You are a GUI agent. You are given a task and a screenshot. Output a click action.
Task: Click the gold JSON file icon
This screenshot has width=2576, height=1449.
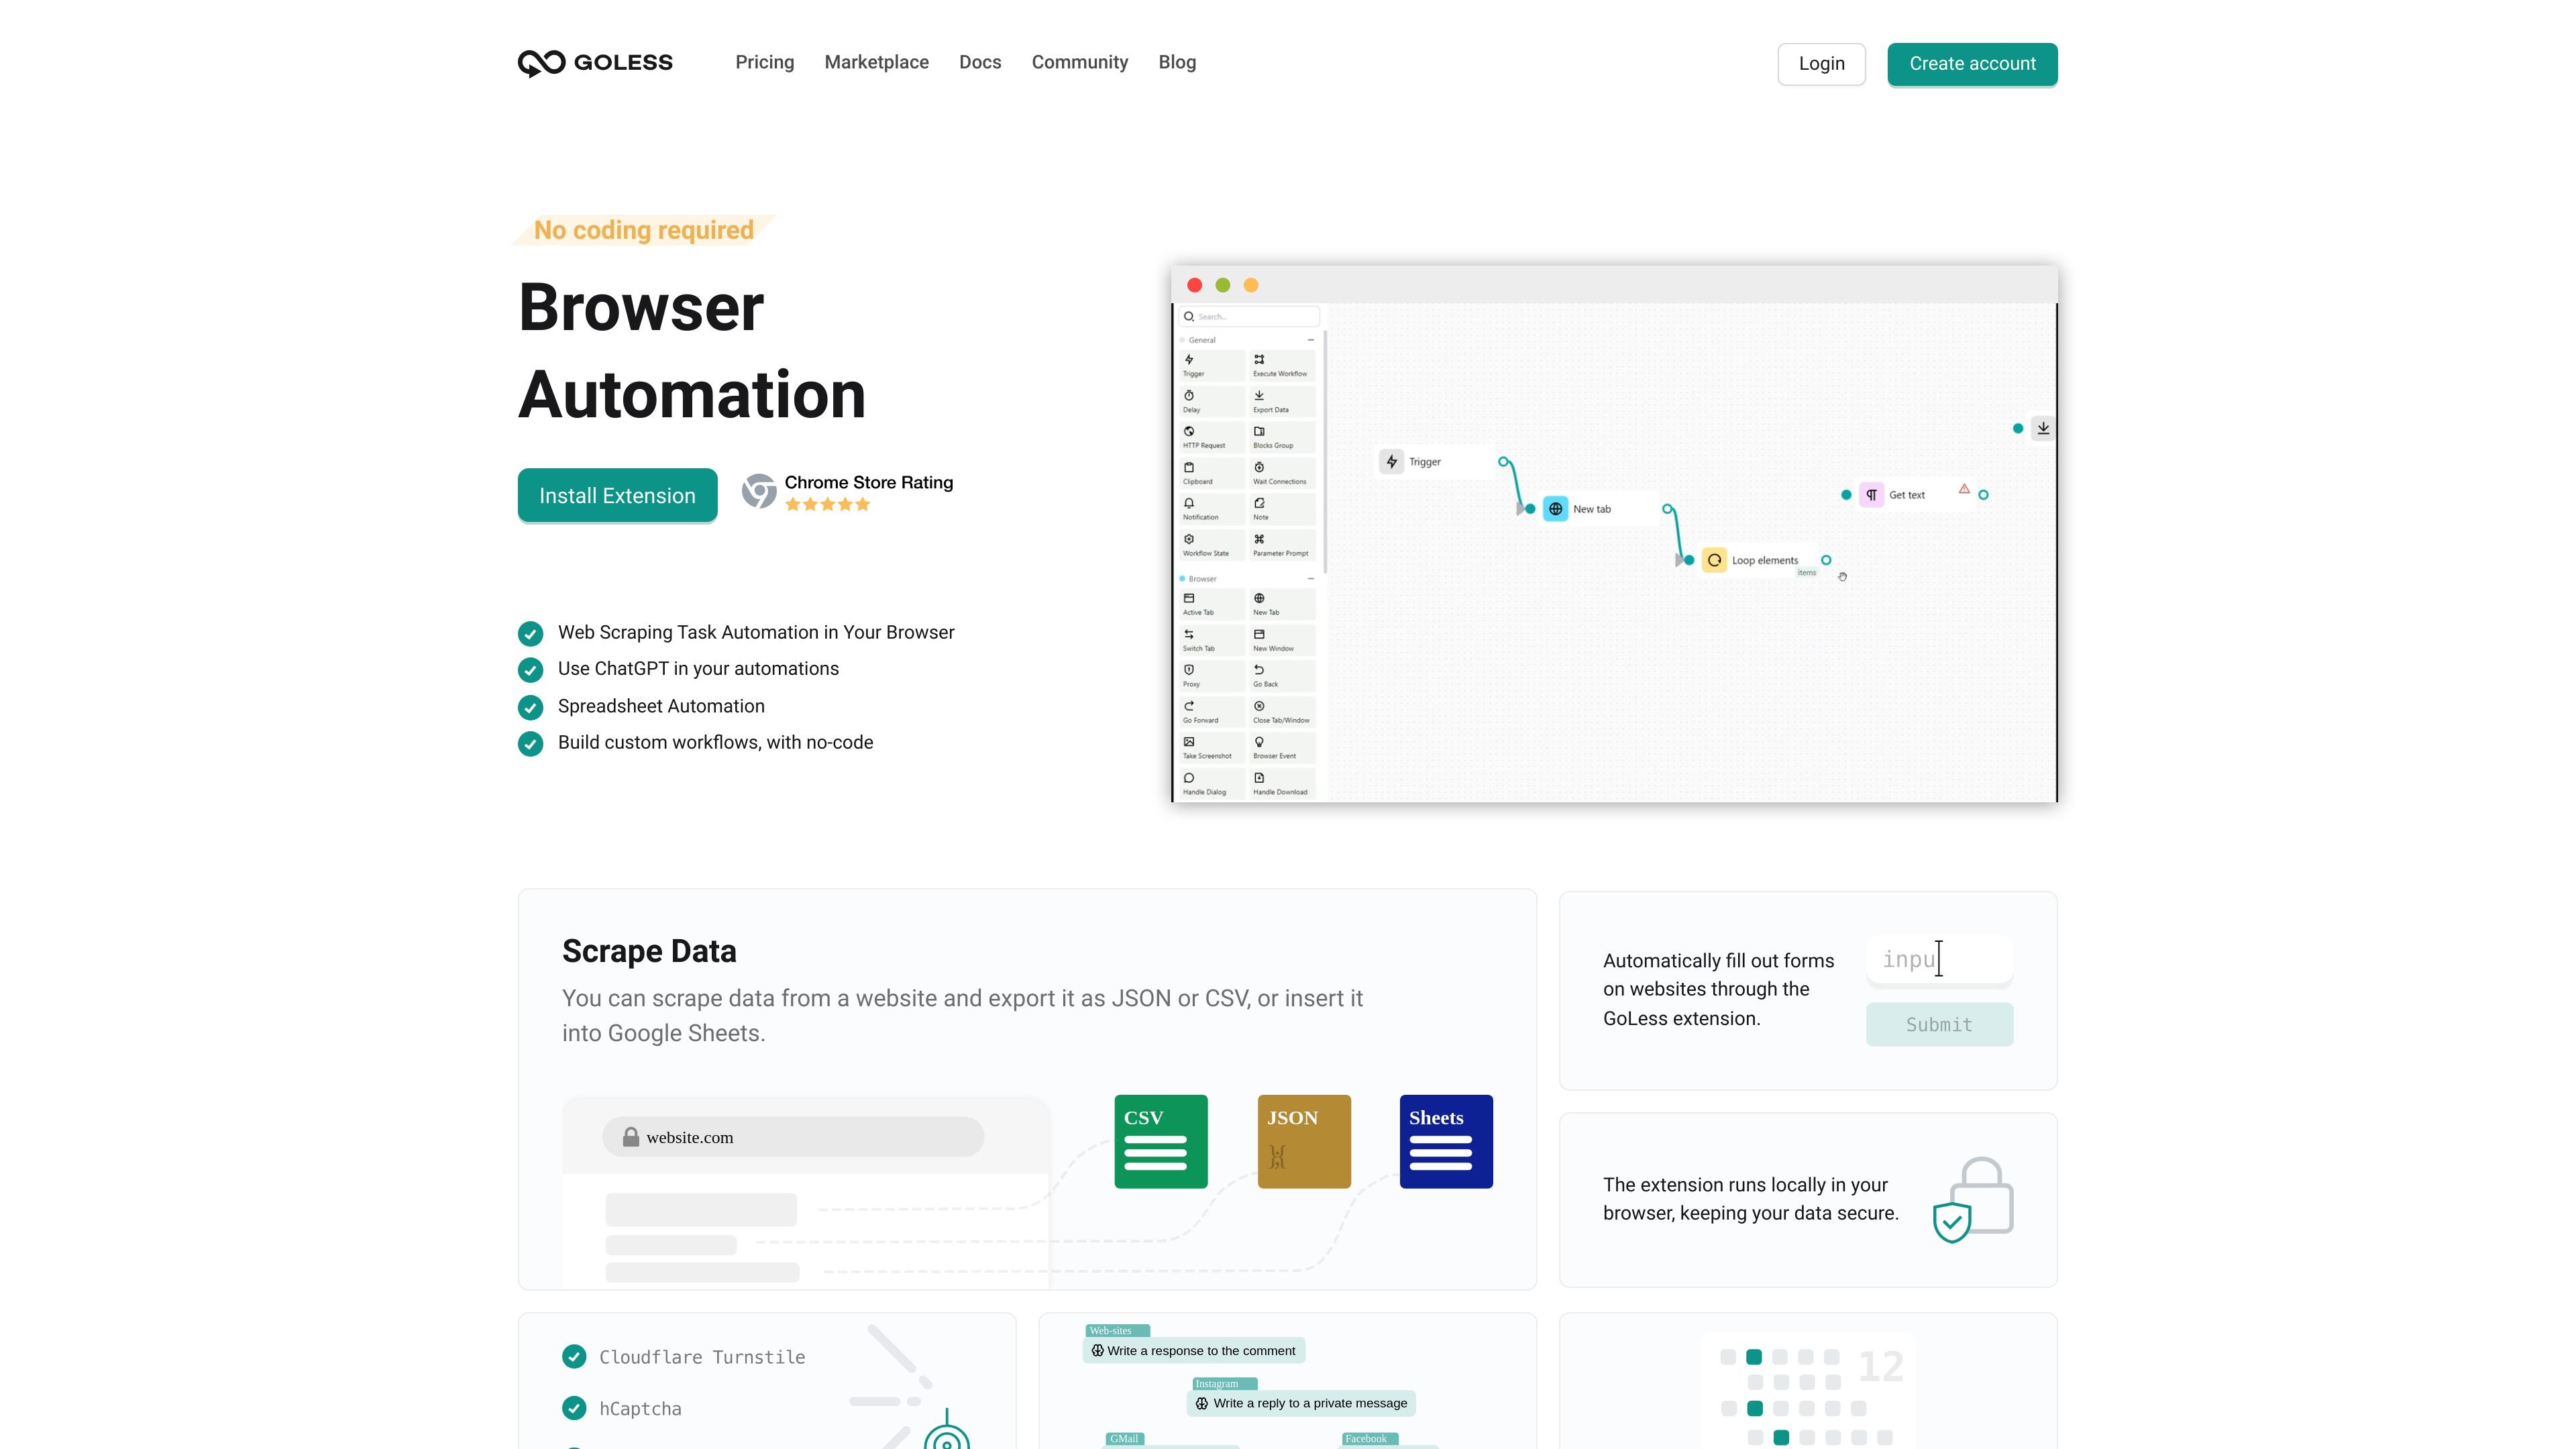point(1304,1141)
